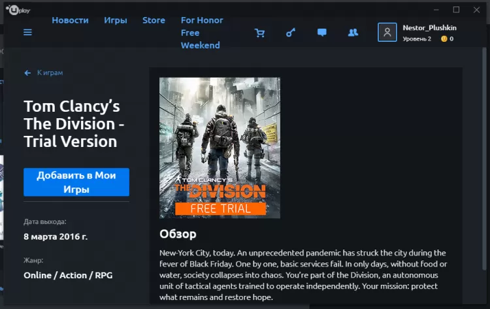
Task: Click the Дата выхода label
Action: (x=44, y=221)
